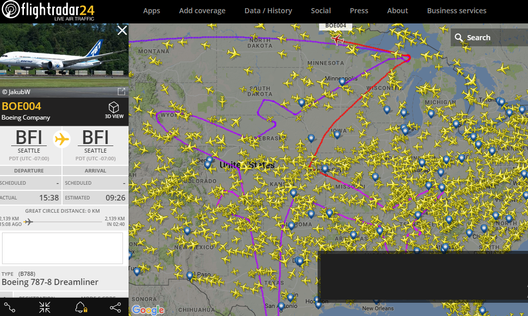Click the departure BFI airport code
Screen dimensions: 528x316
pos(28,137)
